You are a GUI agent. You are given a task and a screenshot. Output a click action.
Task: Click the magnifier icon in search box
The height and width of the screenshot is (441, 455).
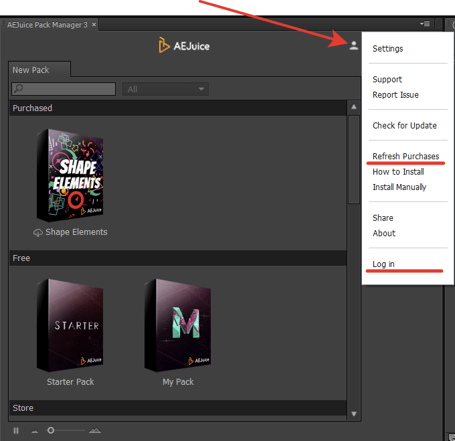(x=19, y=88)
